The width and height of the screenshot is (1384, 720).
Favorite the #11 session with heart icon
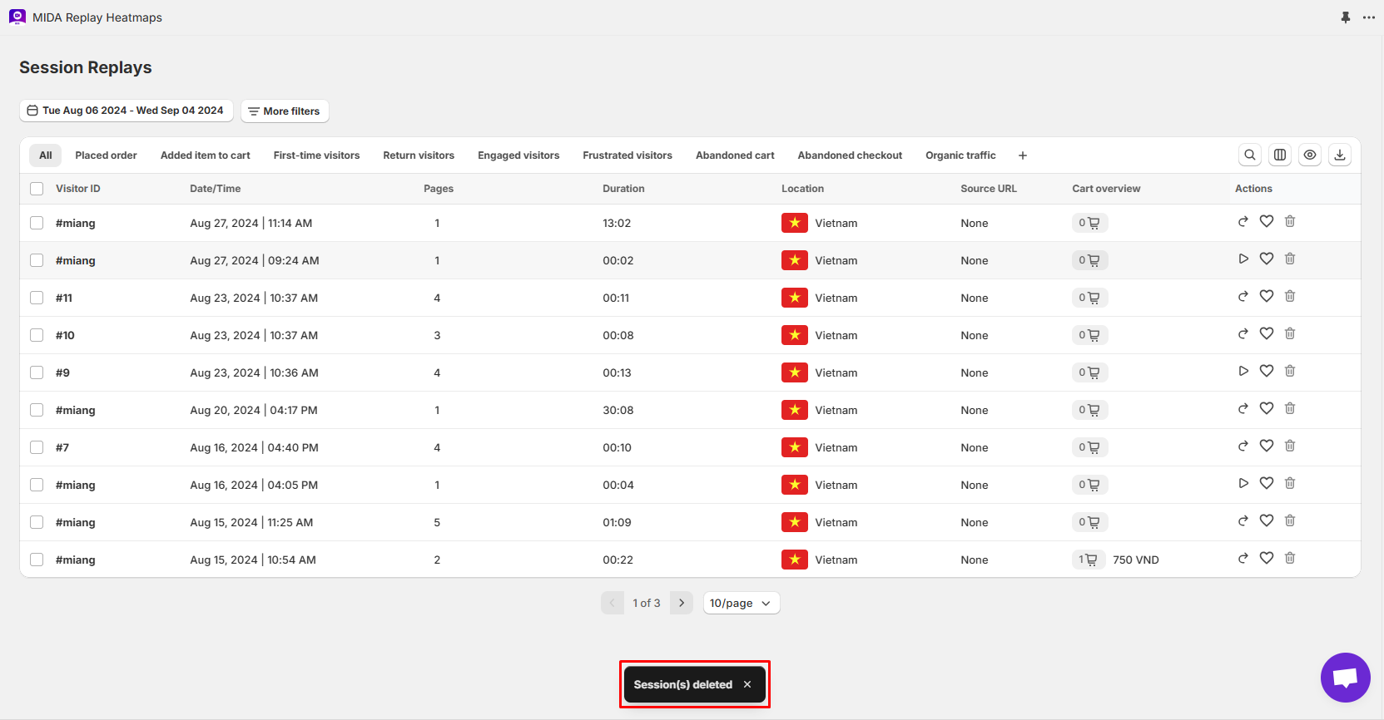[x=1267, y=296]
